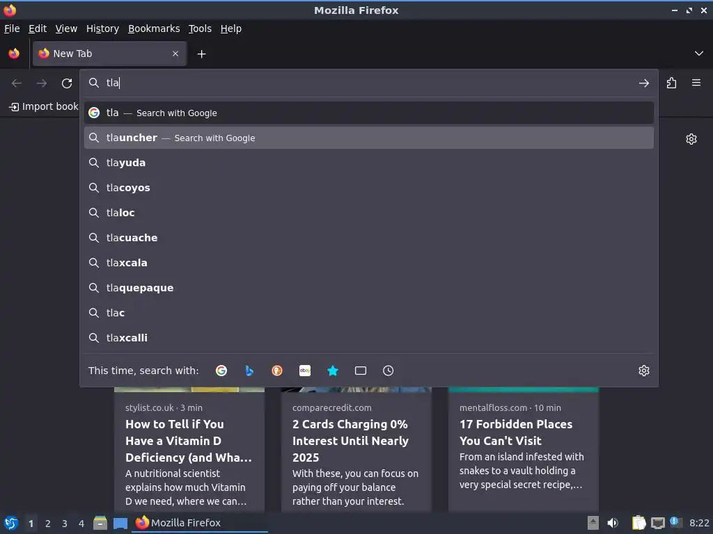This screenshot has width=713, height=534.
Task: Click the update notification tray icon
Action: tap(675, 522)
